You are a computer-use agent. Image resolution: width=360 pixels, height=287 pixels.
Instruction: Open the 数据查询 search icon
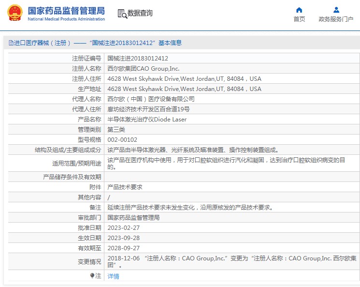click(122, 14)
